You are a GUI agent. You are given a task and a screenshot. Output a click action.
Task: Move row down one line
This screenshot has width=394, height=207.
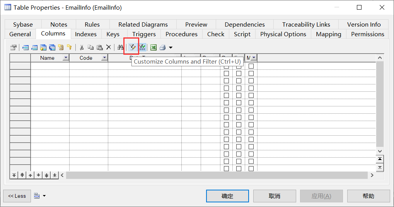[38, 175]
